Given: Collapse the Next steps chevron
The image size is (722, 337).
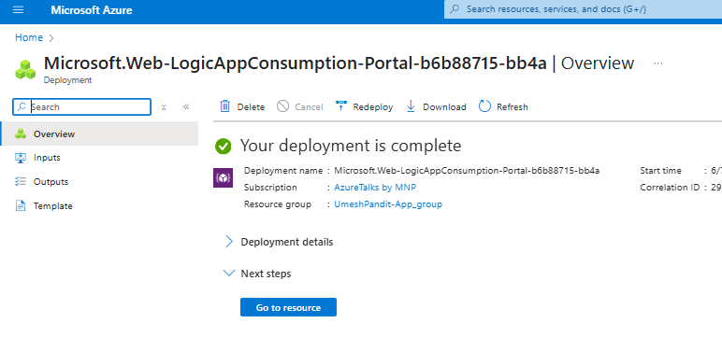Looking at the screenshot, I should point(229,274).
